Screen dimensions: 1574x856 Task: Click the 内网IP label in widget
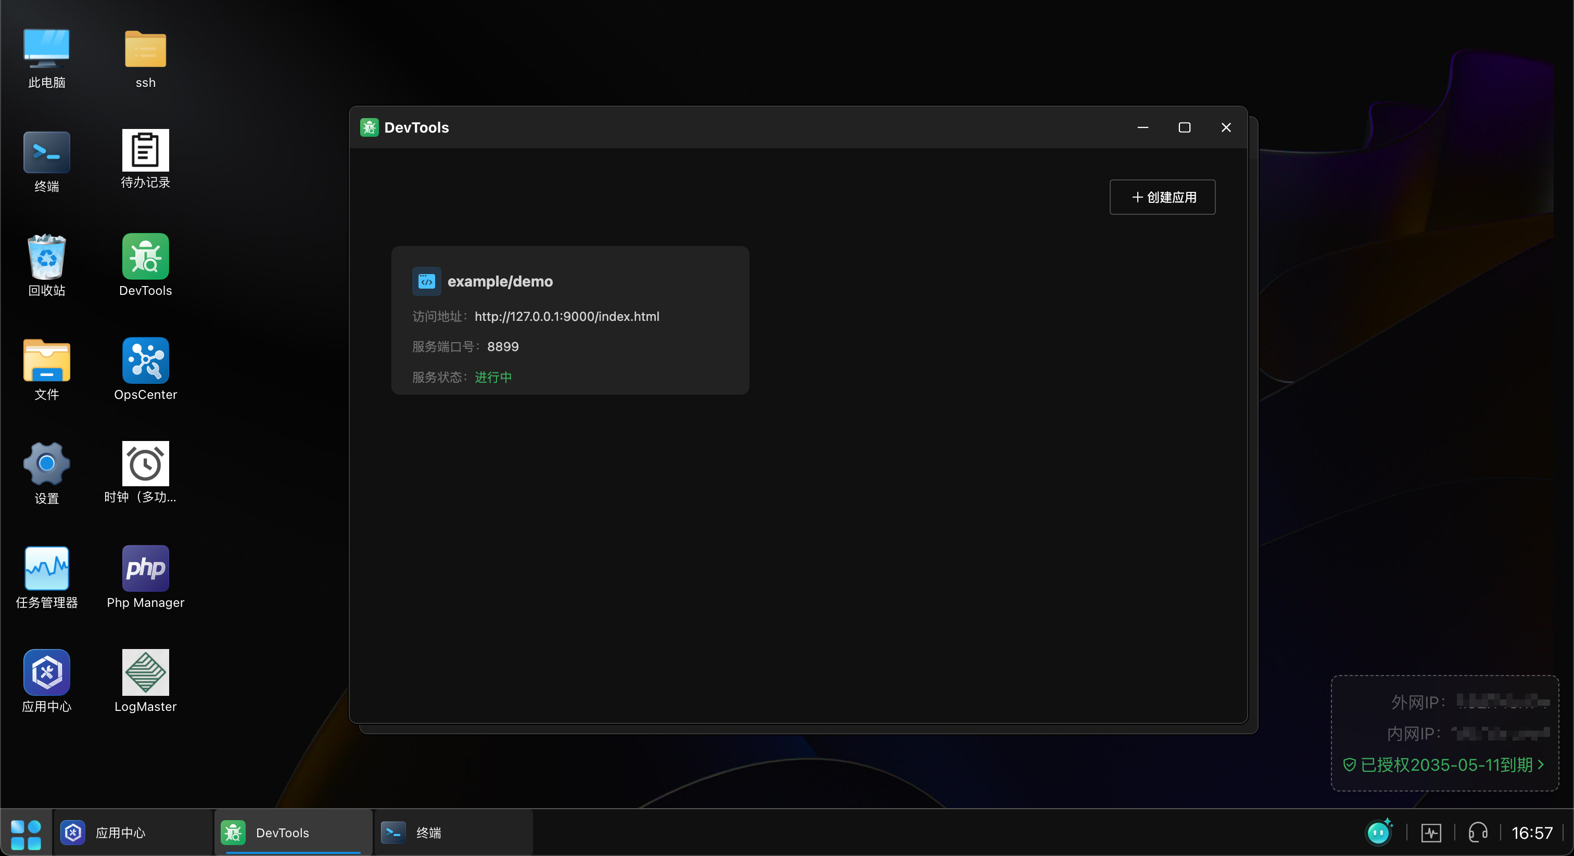click(1414, 734)
